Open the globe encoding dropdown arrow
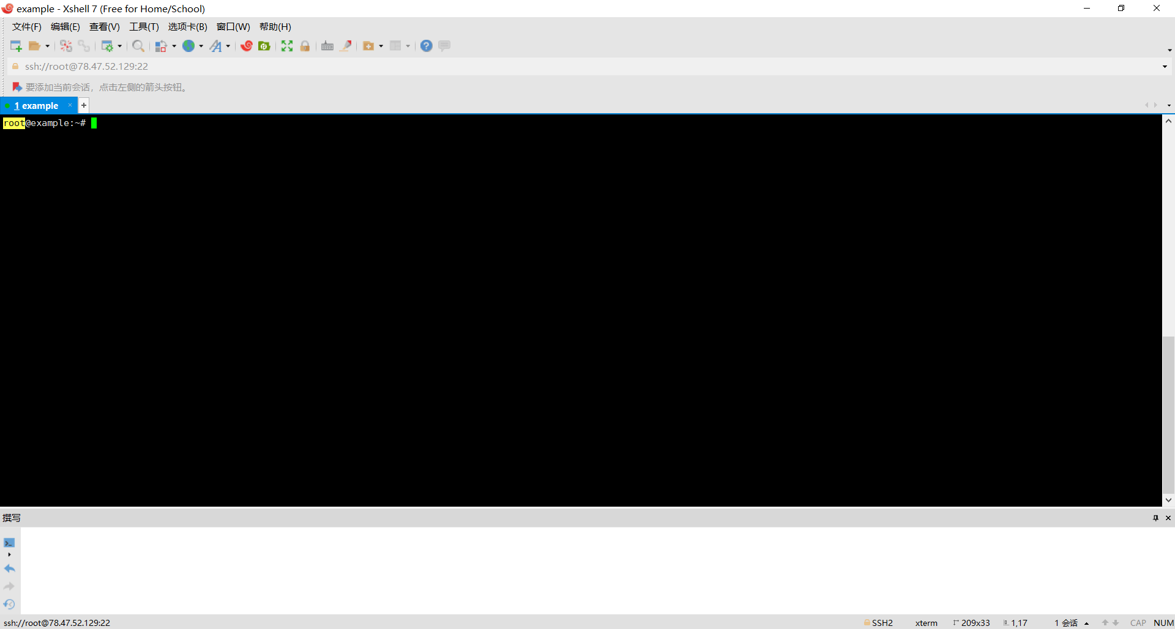 201,46
